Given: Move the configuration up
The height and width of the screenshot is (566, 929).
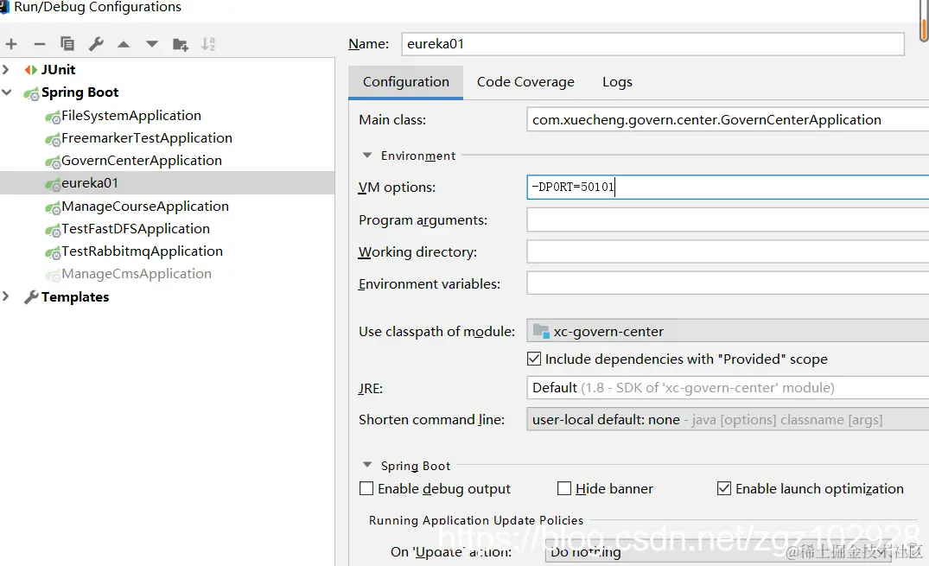Looking at the screenshot, I should [124, 44].
